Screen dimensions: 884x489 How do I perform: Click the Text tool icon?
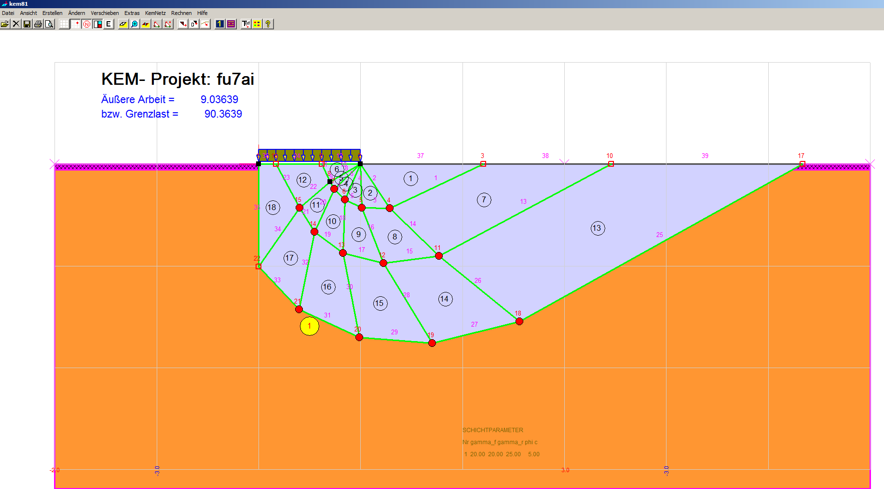tap(246, 24)
